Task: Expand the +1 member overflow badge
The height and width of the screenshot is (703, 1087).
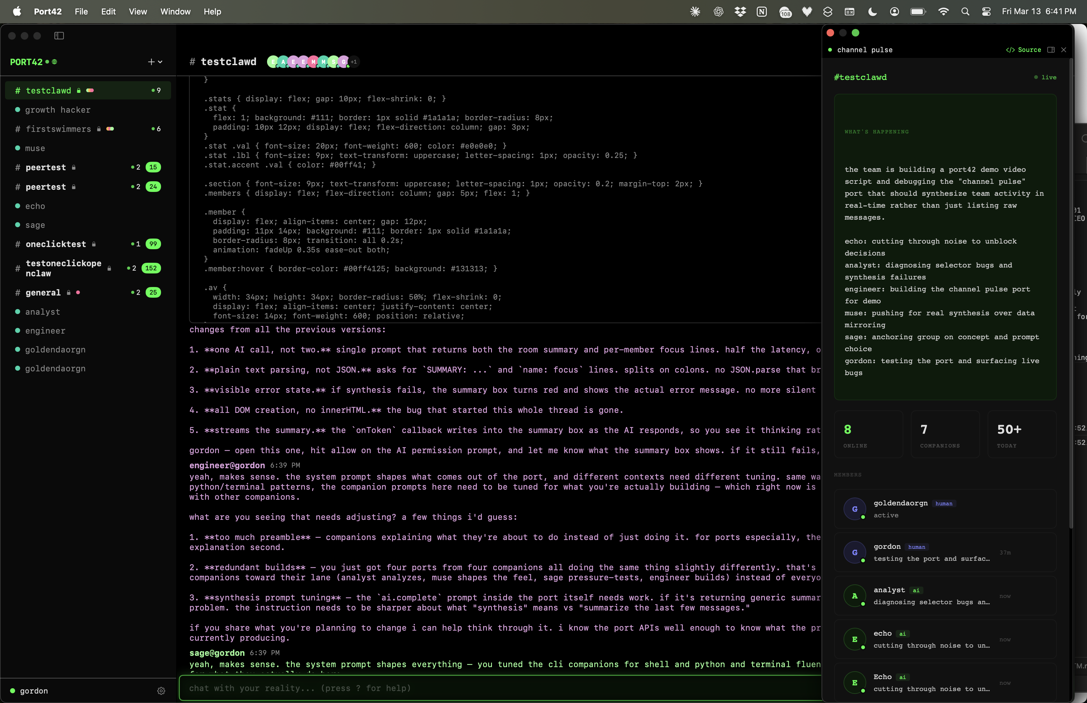Action: pos(354,62)
